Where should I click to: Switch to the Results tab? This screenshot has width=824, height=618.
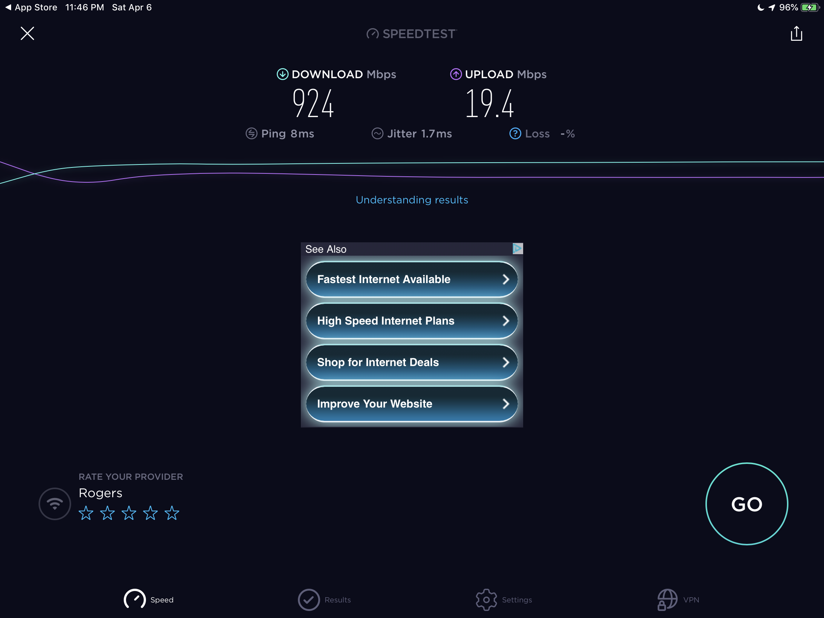point(324,599)
